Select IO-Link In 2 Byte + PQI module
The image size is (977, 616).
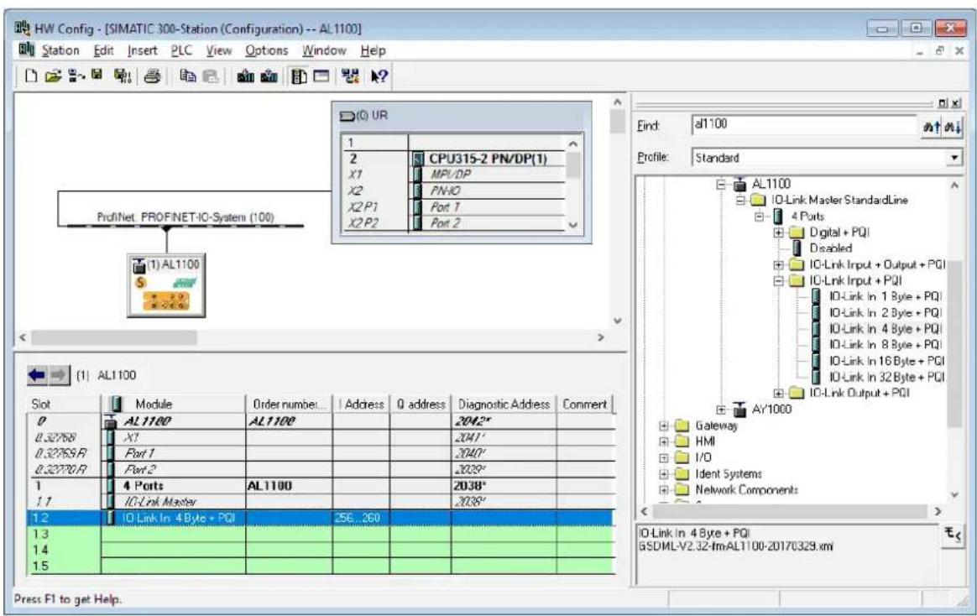[885, 313]
